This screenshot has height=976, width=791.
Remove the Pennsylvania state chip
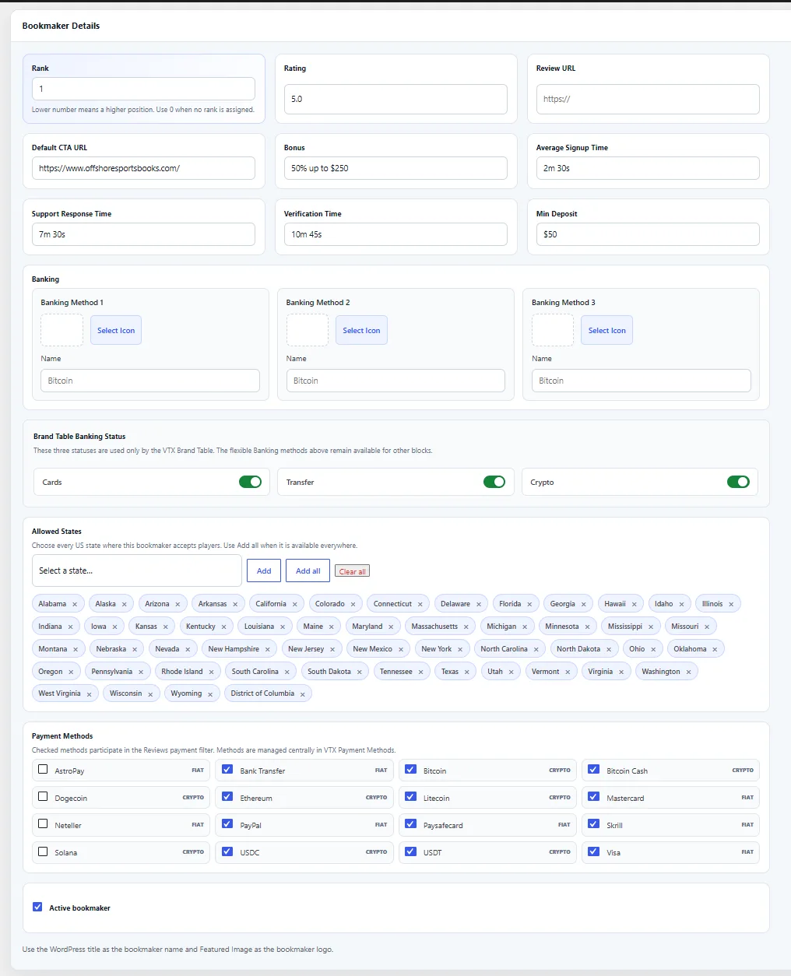click(141, 672)
